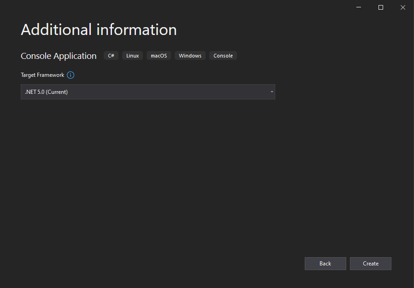Click the Windows tag

point(190,56)
